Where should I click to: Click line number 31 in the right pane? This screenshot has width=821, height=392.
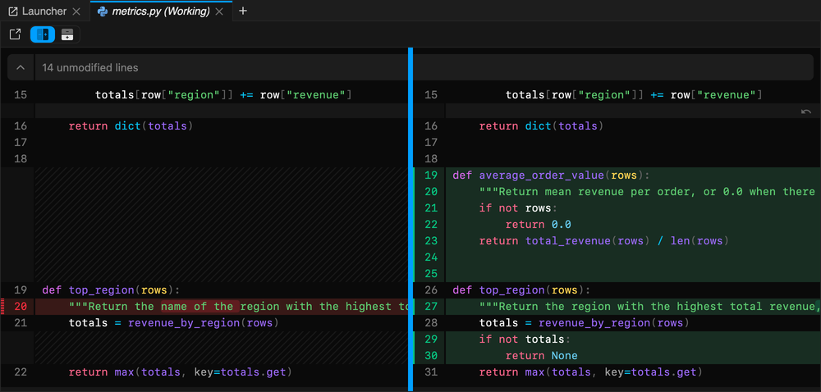[430, 372]
